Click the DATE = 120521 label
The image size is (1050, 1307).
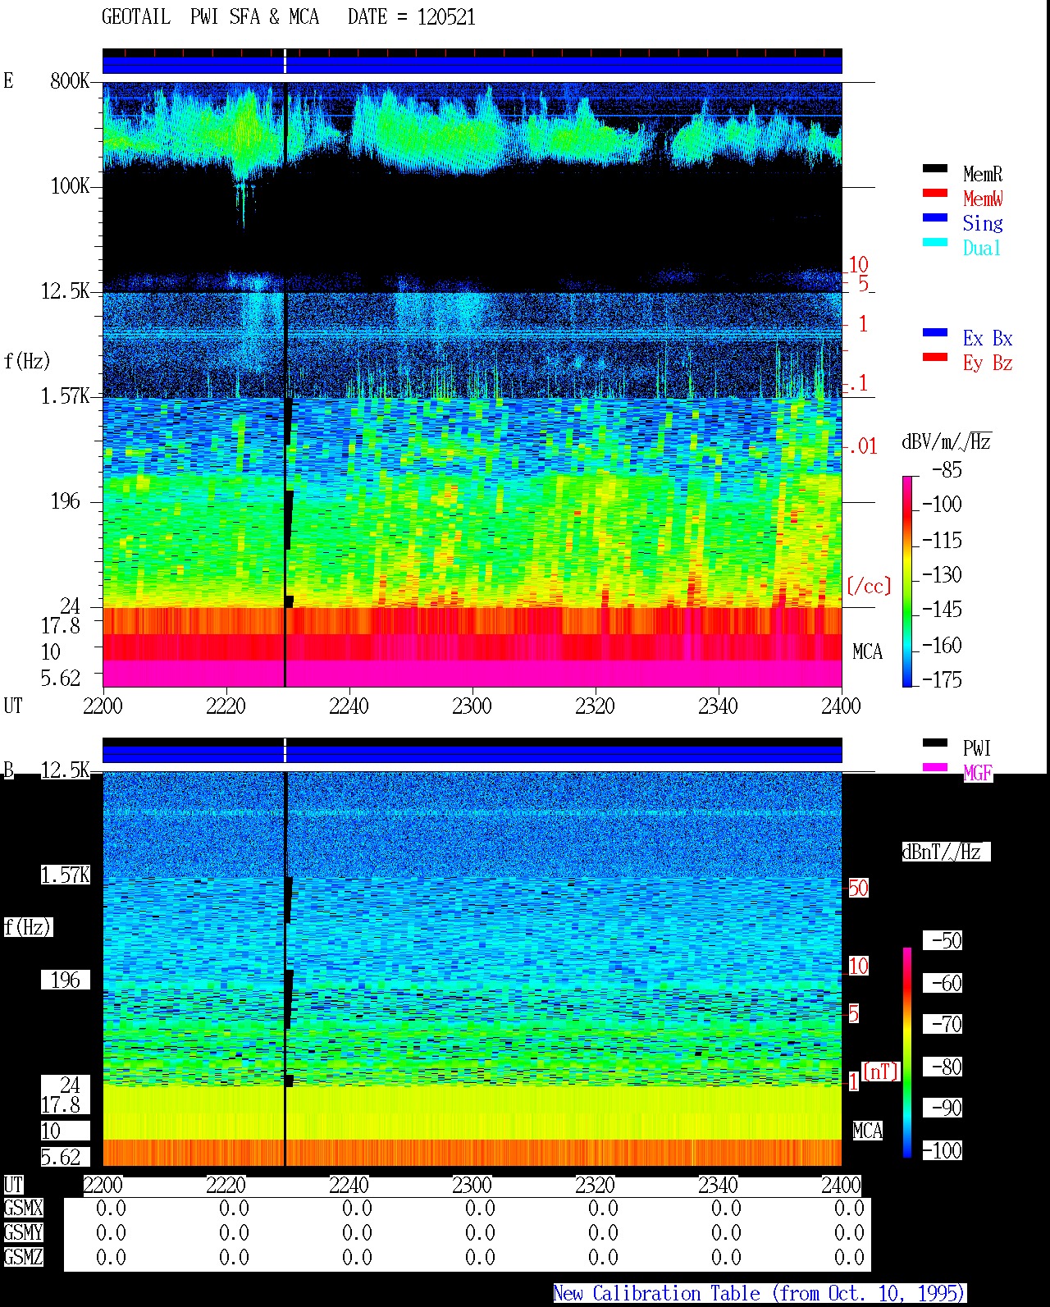click(412, 16)
